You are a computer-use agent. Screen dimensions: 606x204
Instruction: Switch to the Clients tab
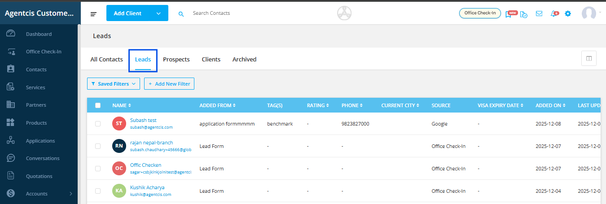[211, 59]
